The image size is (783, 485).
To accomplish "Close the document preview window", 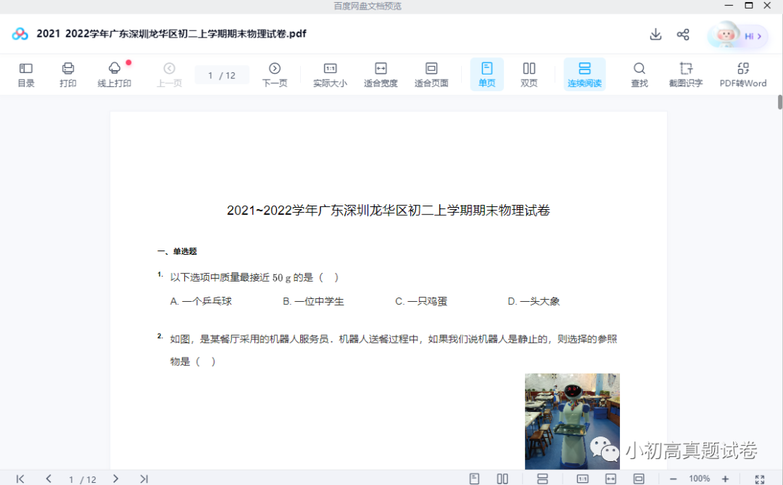I will pyautogui.click(x=768, y=6).
